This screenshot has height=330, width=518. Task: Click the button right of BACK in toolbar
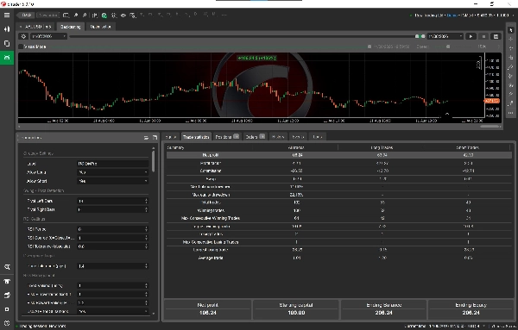click(47, 16)
